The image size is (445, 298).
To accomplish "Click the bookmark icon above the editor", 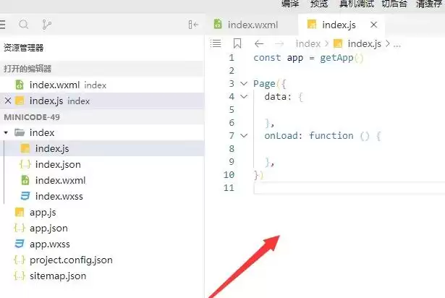I will pos(237,43).
